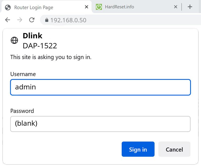Click the Router Login Page tab favicon
Viewport: 201px width, 167px height.
[x=8, y=7]
